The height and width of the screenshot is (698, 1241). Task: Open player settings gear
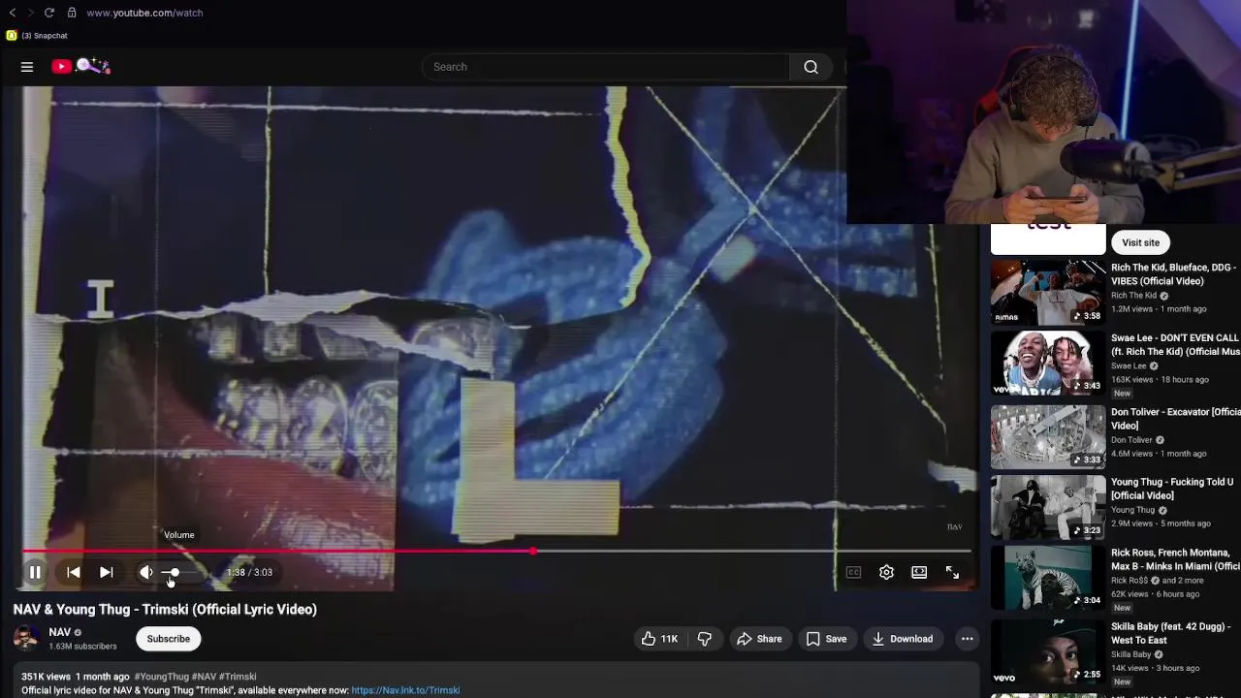[886, 572]
